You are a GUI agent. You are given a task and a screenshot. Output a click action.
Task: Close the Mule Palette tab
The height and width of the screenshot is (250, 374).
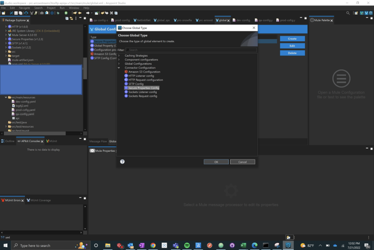[x=332, y=21]
